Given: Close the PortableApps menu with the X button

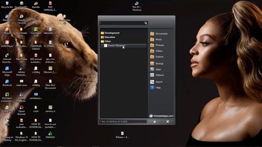Looking at the screenshot, I should pos(167,122).
